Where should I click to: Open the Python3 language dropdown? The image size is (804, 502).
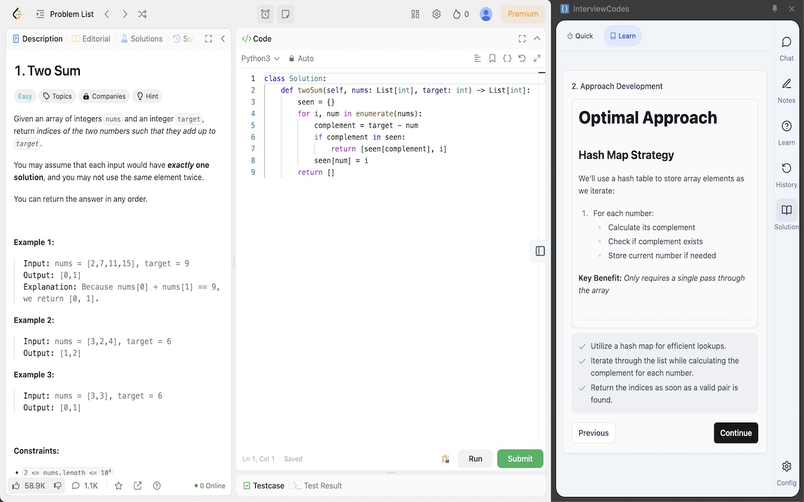(260, 58)
